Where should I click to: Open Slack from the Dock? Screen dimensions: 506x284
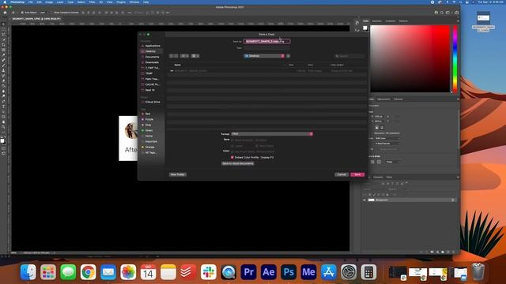click(209, 272)
